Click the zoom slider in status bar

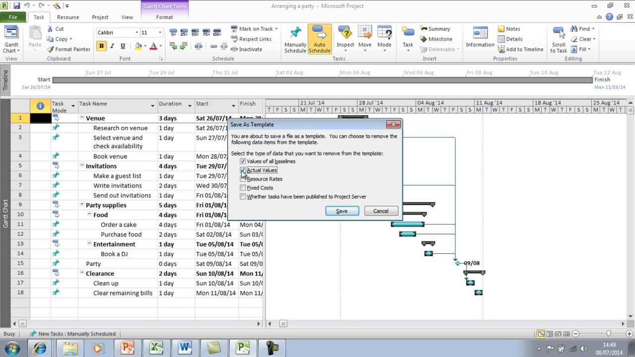tap(608, 334)
